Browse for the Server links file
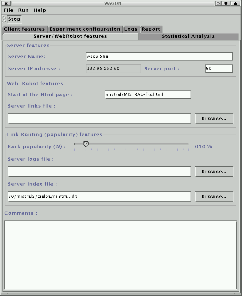This screenshot has height=296, width=242. 214,119
